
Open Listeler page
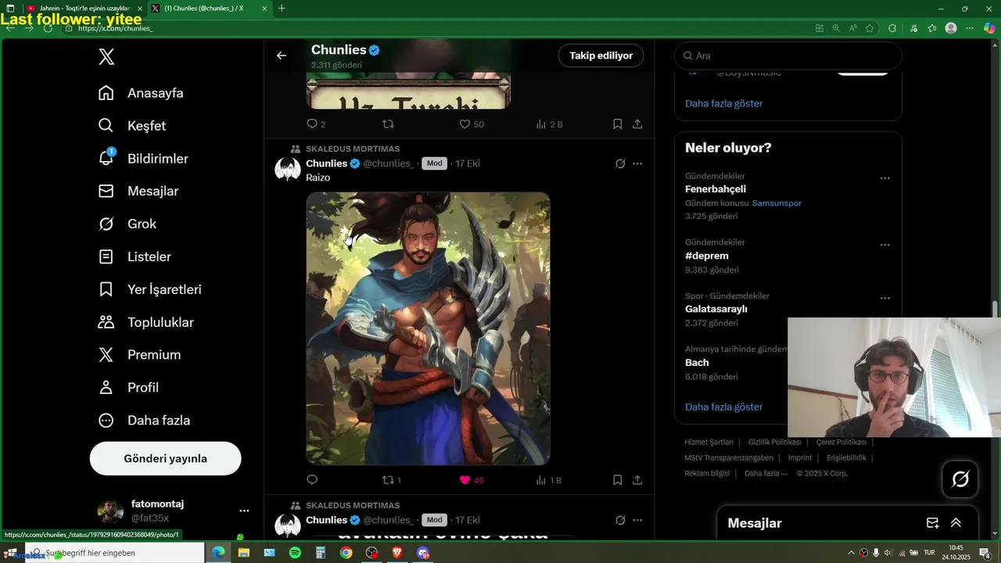point(134,256)
